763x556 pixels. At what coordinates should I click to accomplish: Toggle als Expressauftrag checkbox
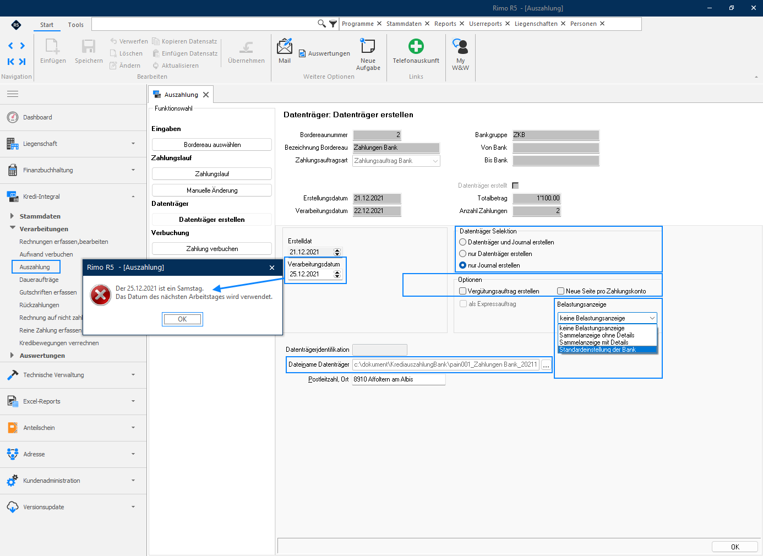pyautogui.click(x=464, y=304)
